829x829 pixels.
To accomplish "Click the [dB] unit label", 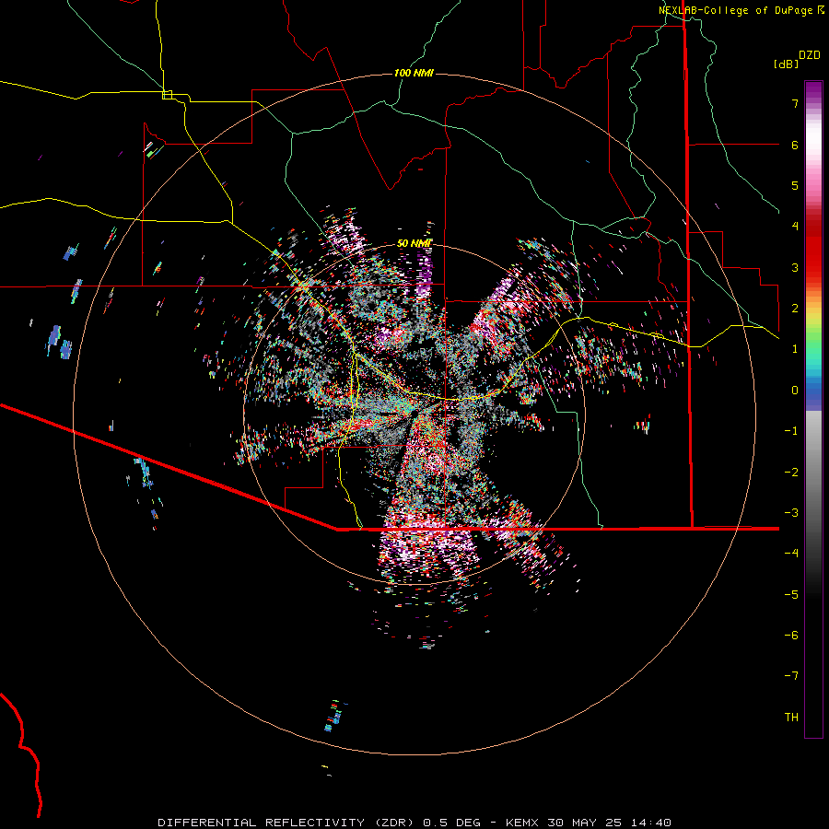I will [787, 64].
